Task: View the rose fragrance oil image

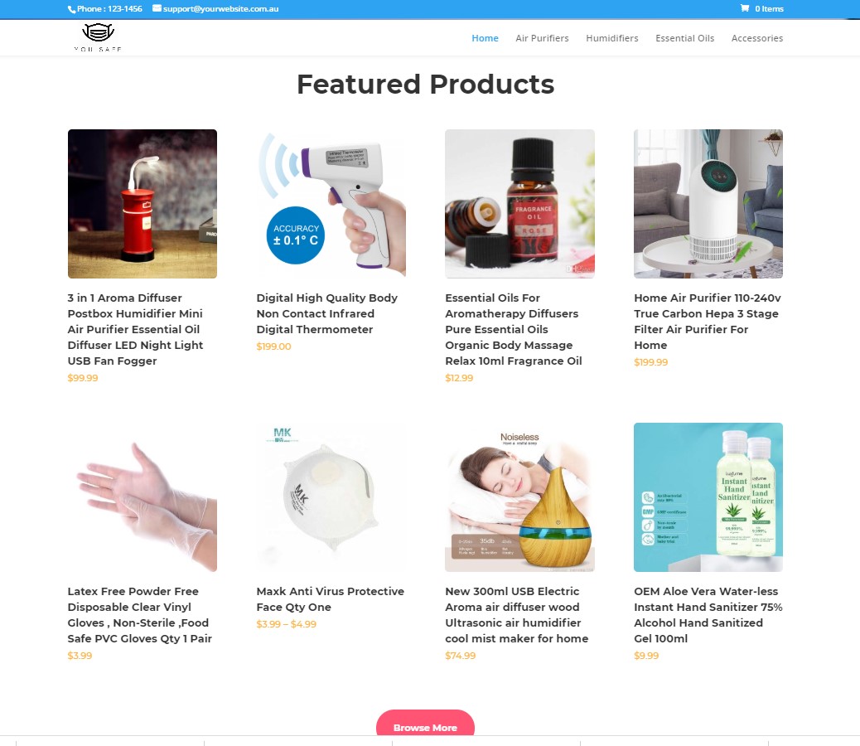Action: 520,204
